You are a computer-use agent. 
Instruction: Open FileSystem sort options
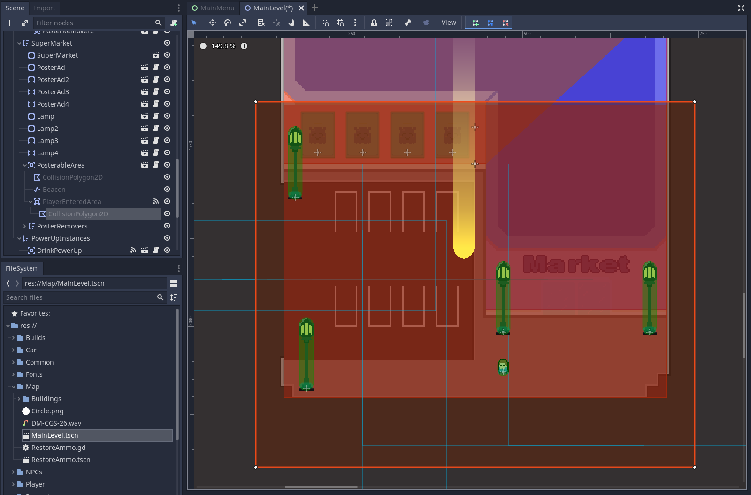174,297
